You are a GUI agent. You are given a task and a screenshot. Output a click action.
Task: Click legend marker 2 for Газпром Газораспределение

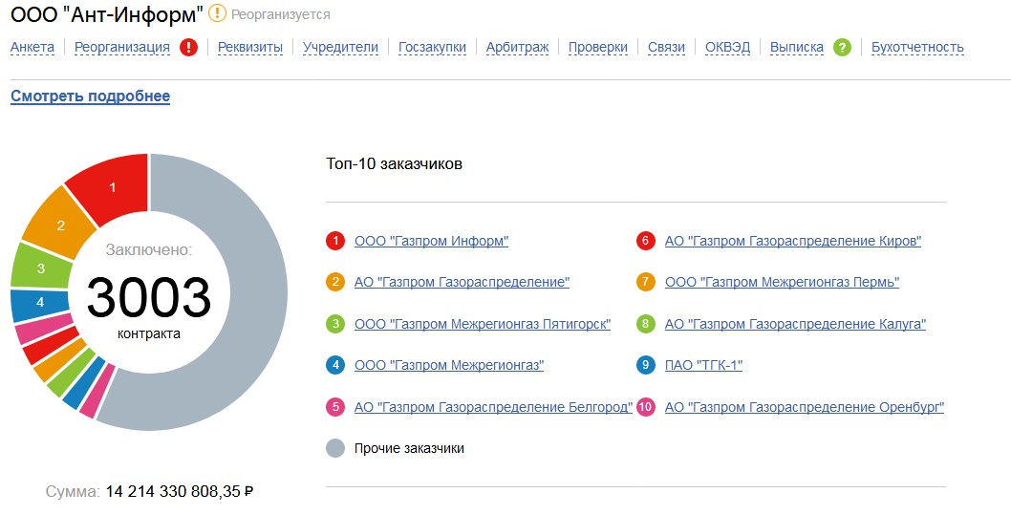coord(335,282)
